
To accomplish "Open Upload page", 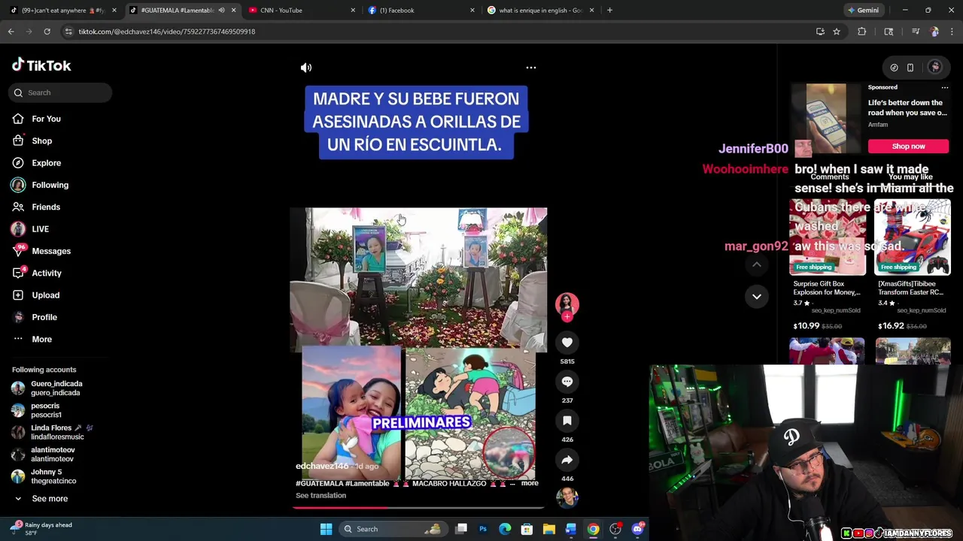I will pos(45,295).
